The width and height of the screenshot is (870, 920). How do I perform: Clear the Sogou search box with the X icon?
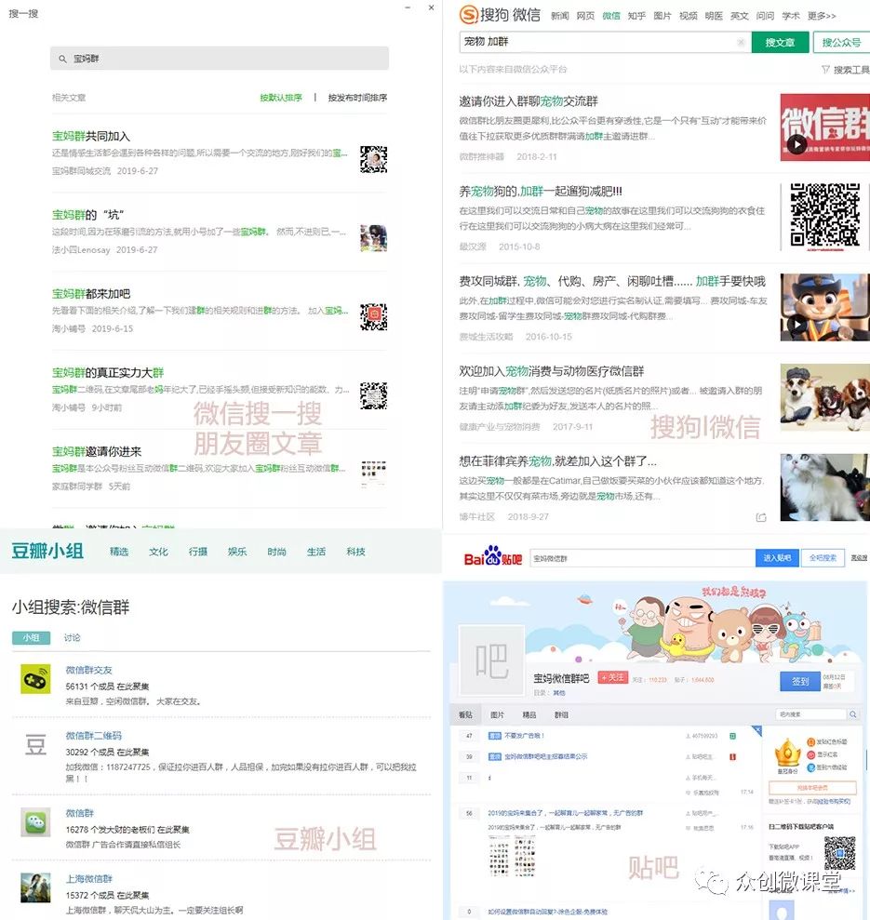[741, 42]
